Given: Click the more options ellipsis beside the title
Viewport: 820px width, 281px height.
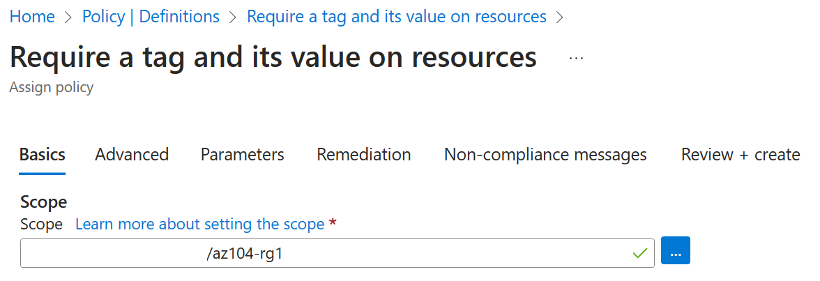Looking at the screenshot, I should pos(576,59).
